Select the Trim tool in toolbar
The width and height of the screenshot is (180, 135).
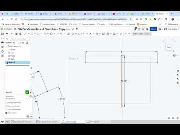pyautogui.click(x=90, y=34)
